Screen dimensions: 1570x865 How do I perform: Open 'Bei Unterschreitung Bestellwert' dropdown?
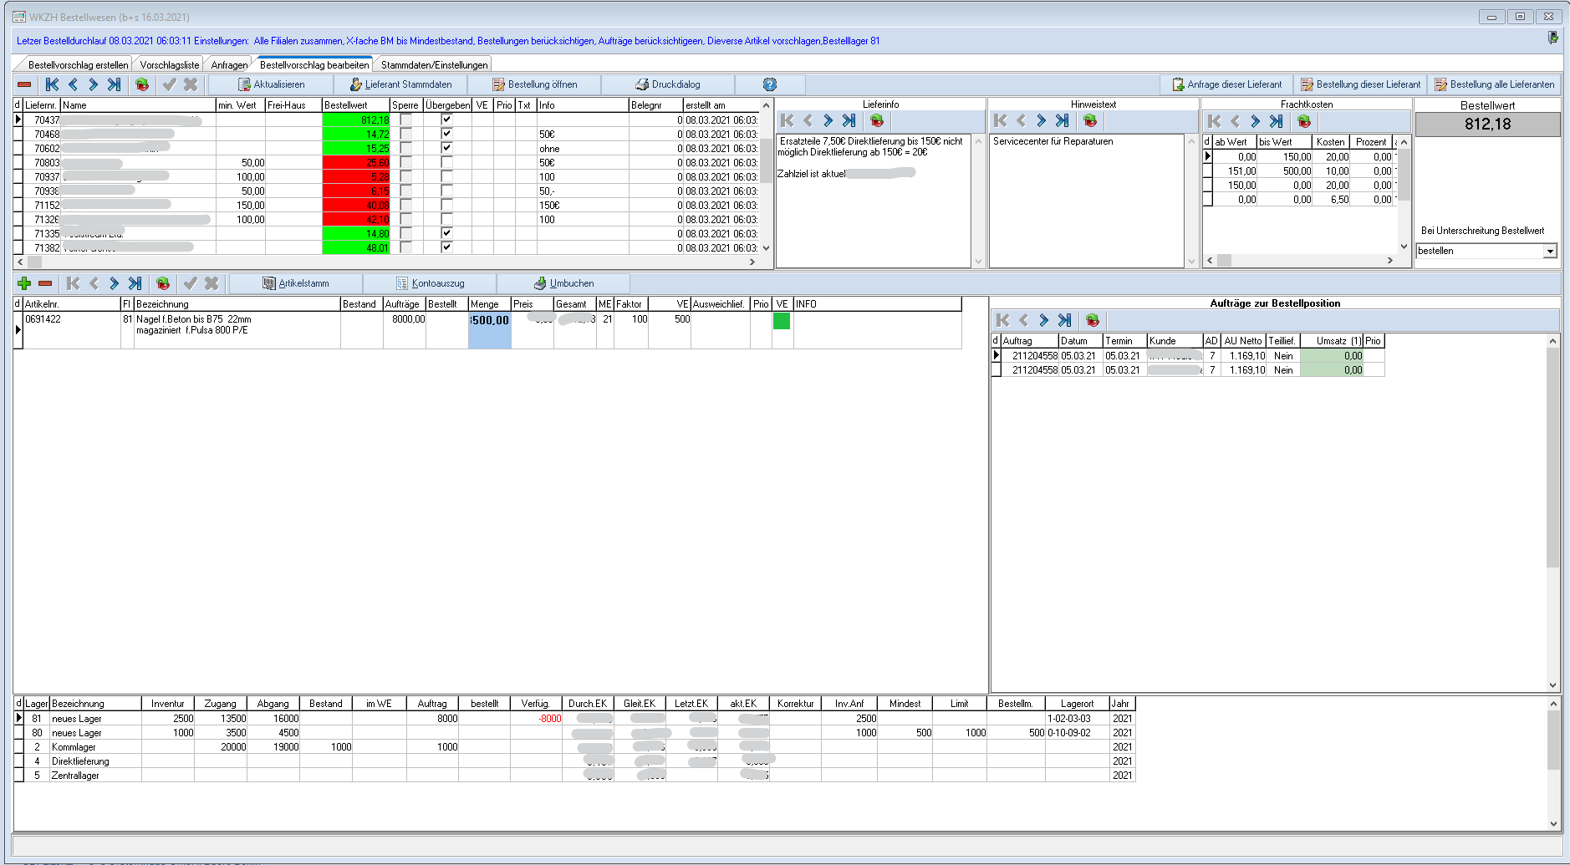pyautogui.click(x=1549, y=251)
